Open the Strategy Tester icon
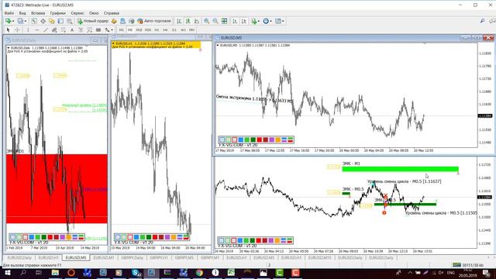 [x=70, y=21]
